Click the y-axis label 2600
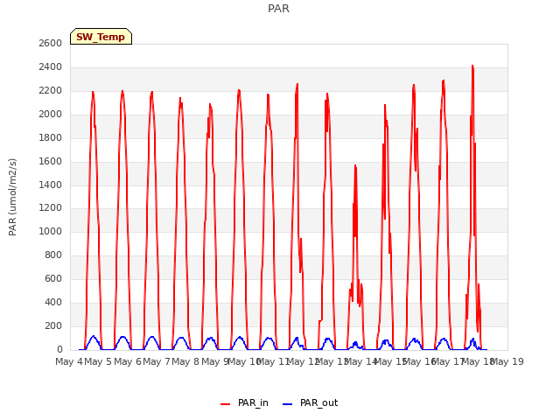 51,43
